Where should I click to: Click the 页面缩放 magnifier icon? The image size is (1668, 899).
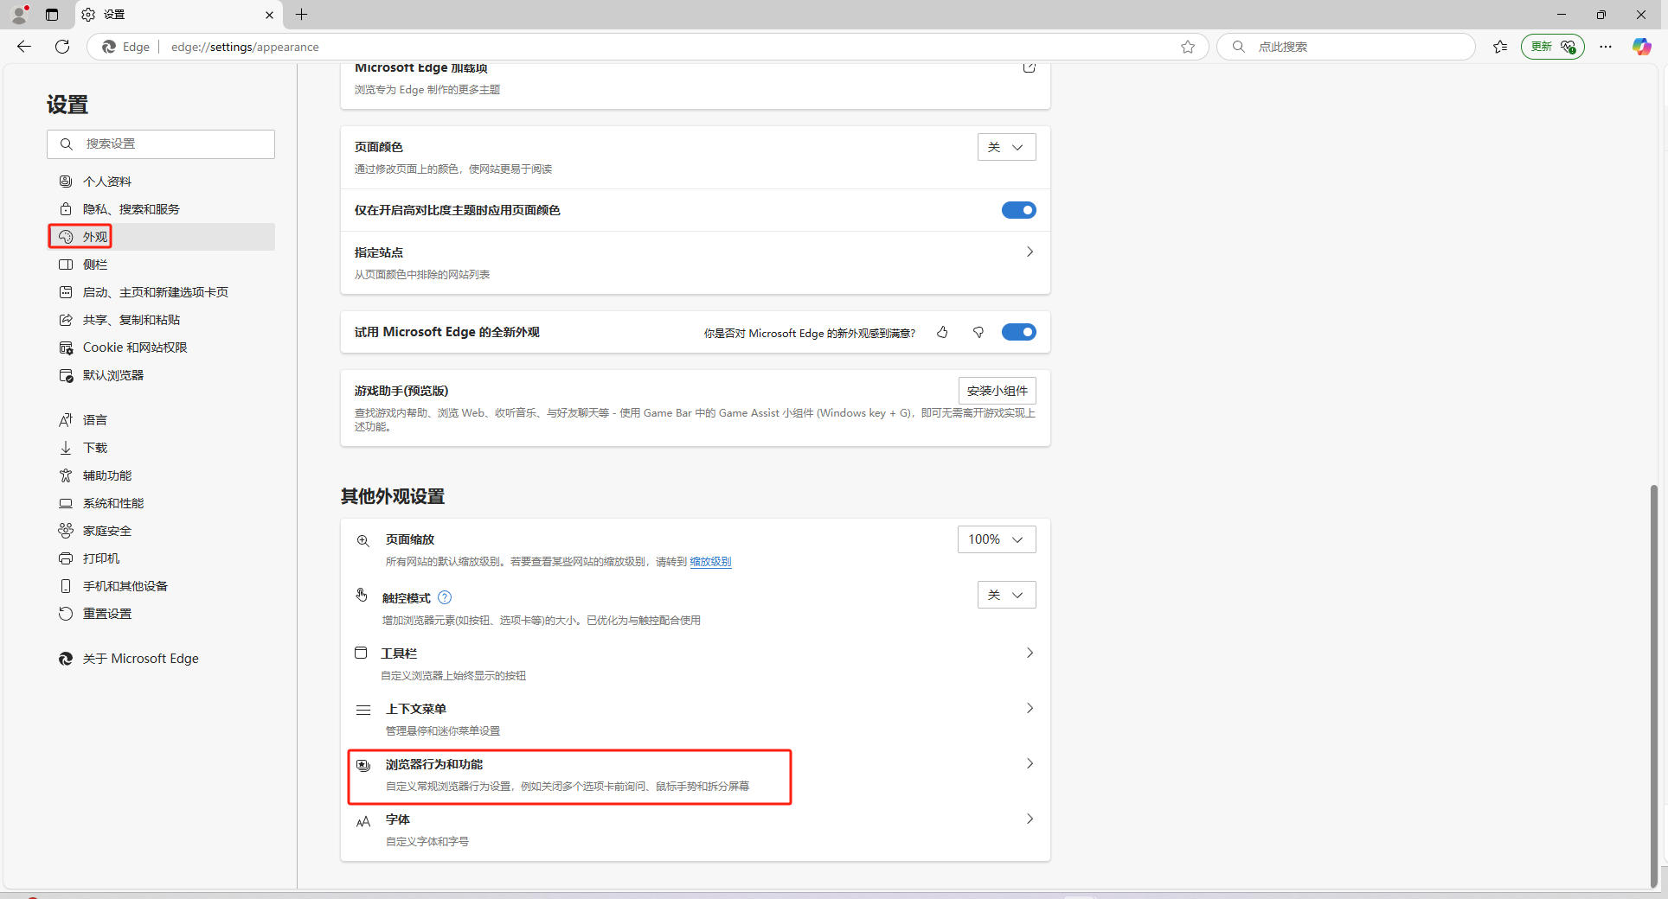363,540
